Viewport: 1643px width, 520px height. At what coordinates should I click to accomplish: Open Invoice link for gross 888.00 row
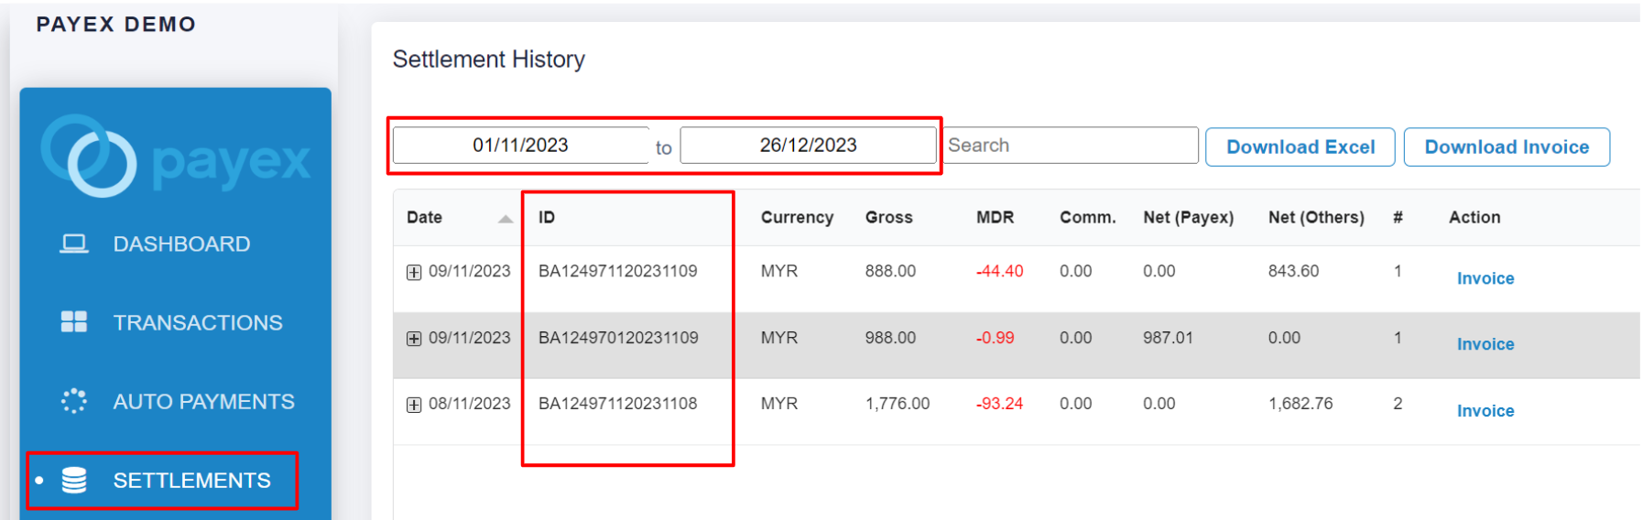click(x=1485, y=278)
